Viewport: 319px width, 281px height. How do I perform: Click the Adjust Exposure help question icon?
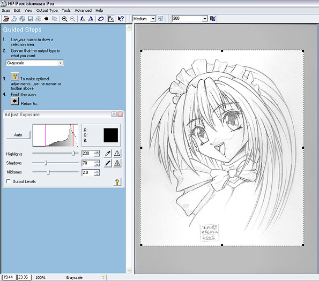pyautogui.click(x=114, y=115)
